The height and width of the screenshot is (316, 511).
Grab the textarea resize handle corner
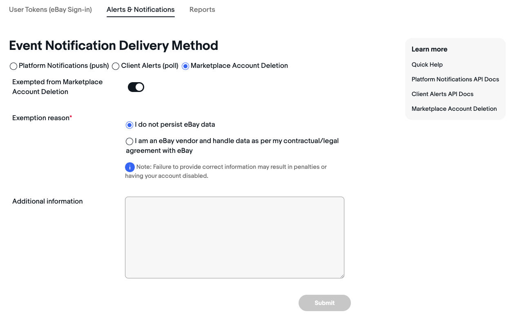(x=341, y=276)
